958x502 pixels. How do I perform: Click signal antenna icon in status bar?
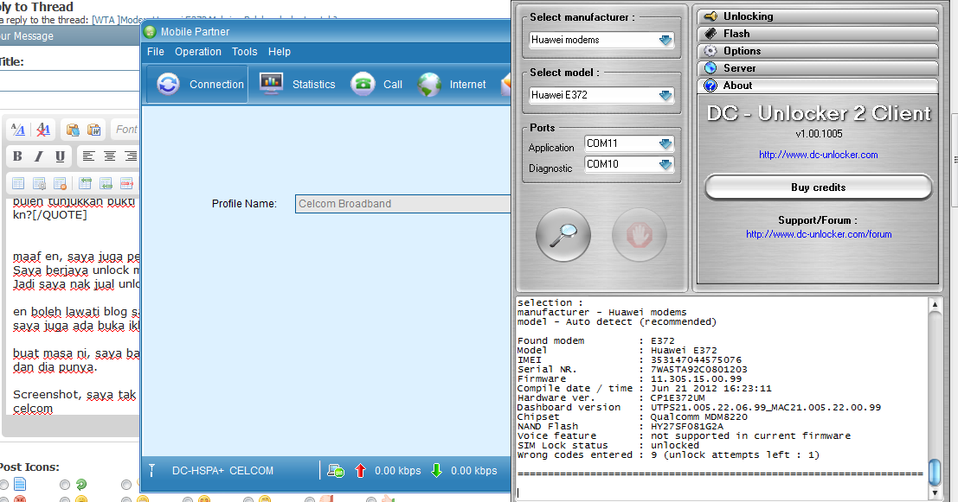[152, 470]
